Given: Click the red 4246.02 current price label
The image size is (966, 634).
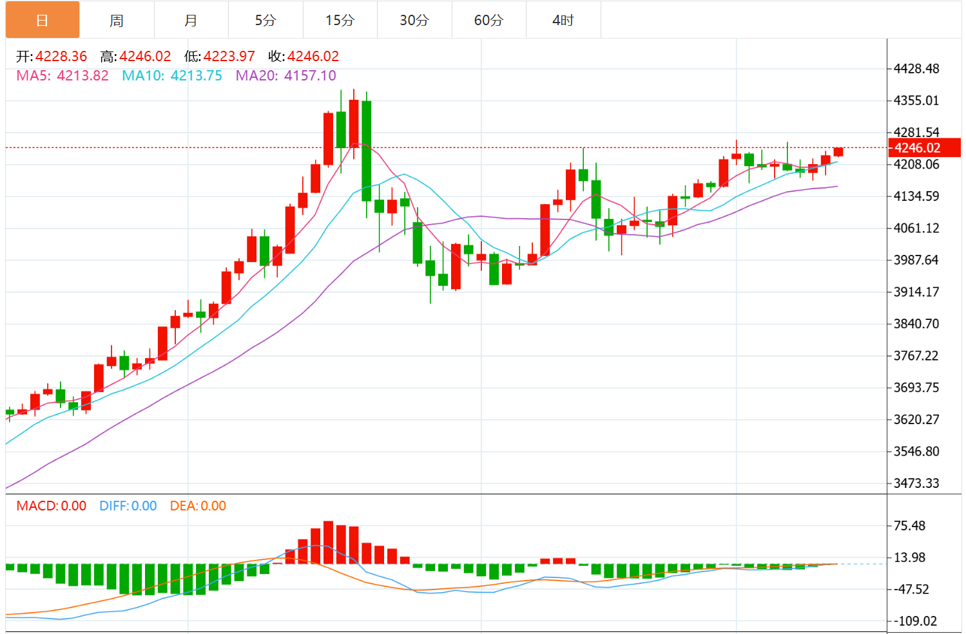Looking at the screenshot, I should (x=924, y=148).
